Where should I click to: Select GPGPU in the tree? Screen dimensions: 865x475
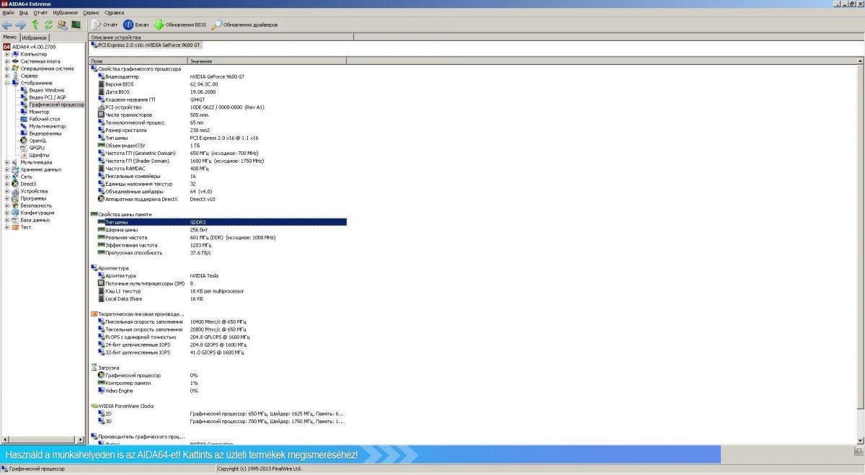[x=37, y=148]
